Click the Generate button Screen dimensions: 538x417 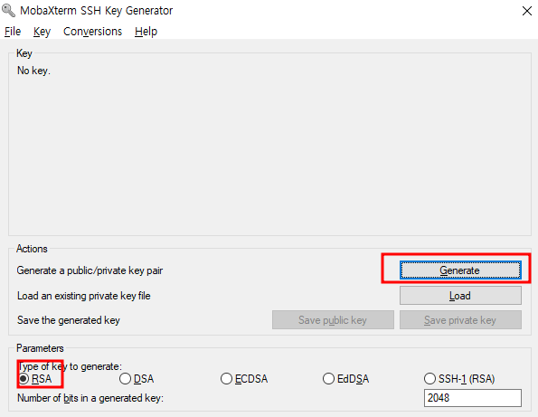coord(460,270)
